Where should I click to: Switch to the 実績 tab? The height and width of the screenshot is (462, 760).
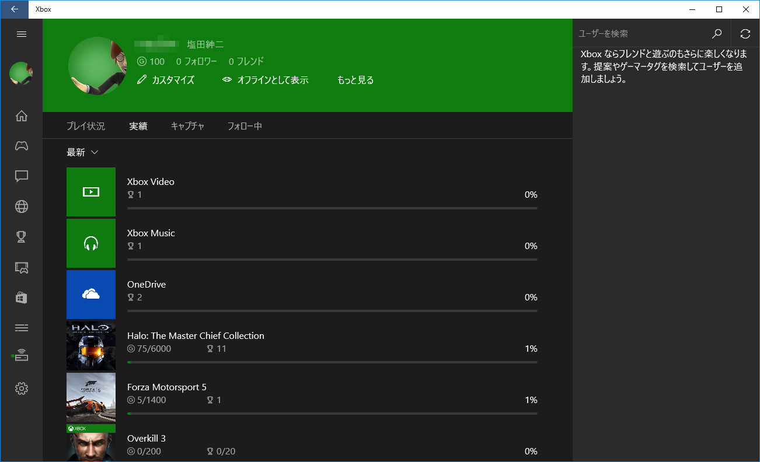coord(138,125)
